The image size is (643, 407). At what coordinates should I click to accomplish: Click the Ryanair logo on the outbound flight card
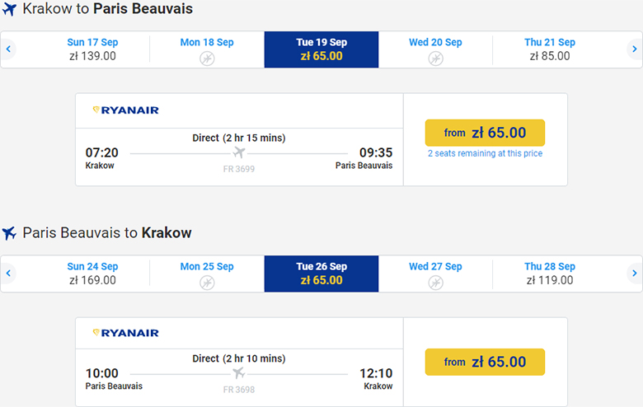[x=125, y=110]
